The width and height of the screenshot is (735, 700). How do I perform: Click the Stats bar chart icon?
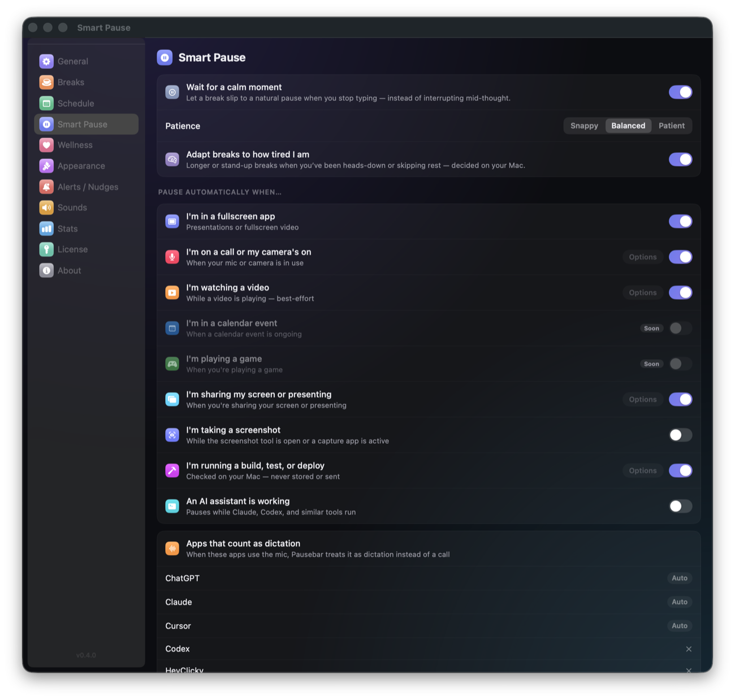(46, 228)
